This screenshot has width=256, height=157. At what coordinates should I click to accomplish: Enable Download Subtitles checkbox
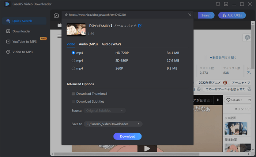point(73,102)
